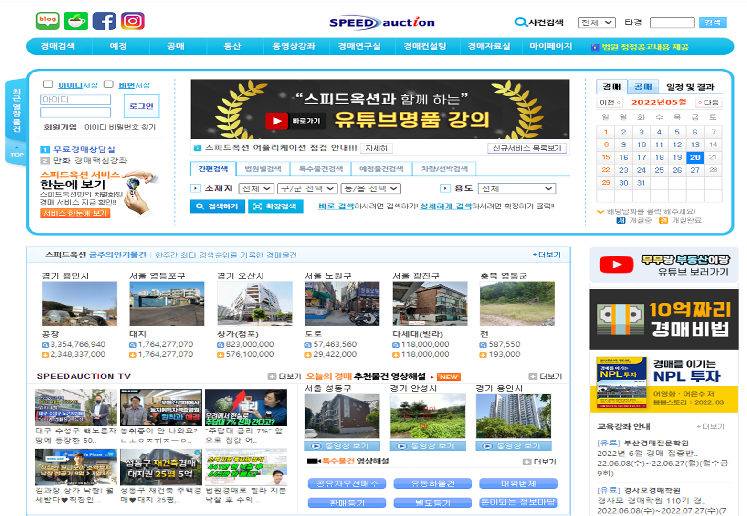Open 무무랑 부동산이랑 YouTube banner

pos(664,265)
